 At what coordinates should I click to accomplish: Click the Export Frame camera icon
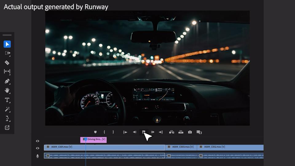(190, 132)
